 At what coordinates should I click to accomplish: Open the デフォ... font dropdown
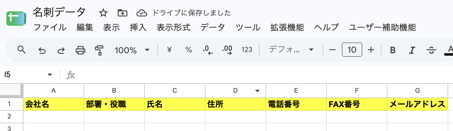tap(291, 50)
